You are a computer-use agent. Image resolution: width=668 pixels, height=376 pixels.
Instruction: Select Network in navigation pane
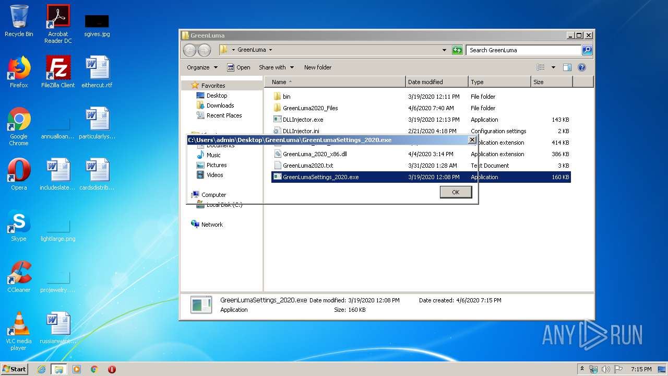pyautogui.click(x=212, y=225)
